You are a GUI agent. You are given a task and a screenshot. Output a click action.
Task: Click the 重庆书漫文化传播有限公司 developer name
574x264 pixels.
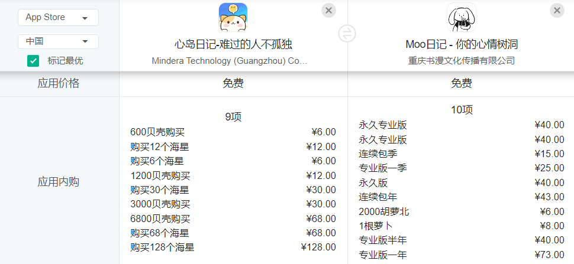pyautogui.click(x=461, y=61)
